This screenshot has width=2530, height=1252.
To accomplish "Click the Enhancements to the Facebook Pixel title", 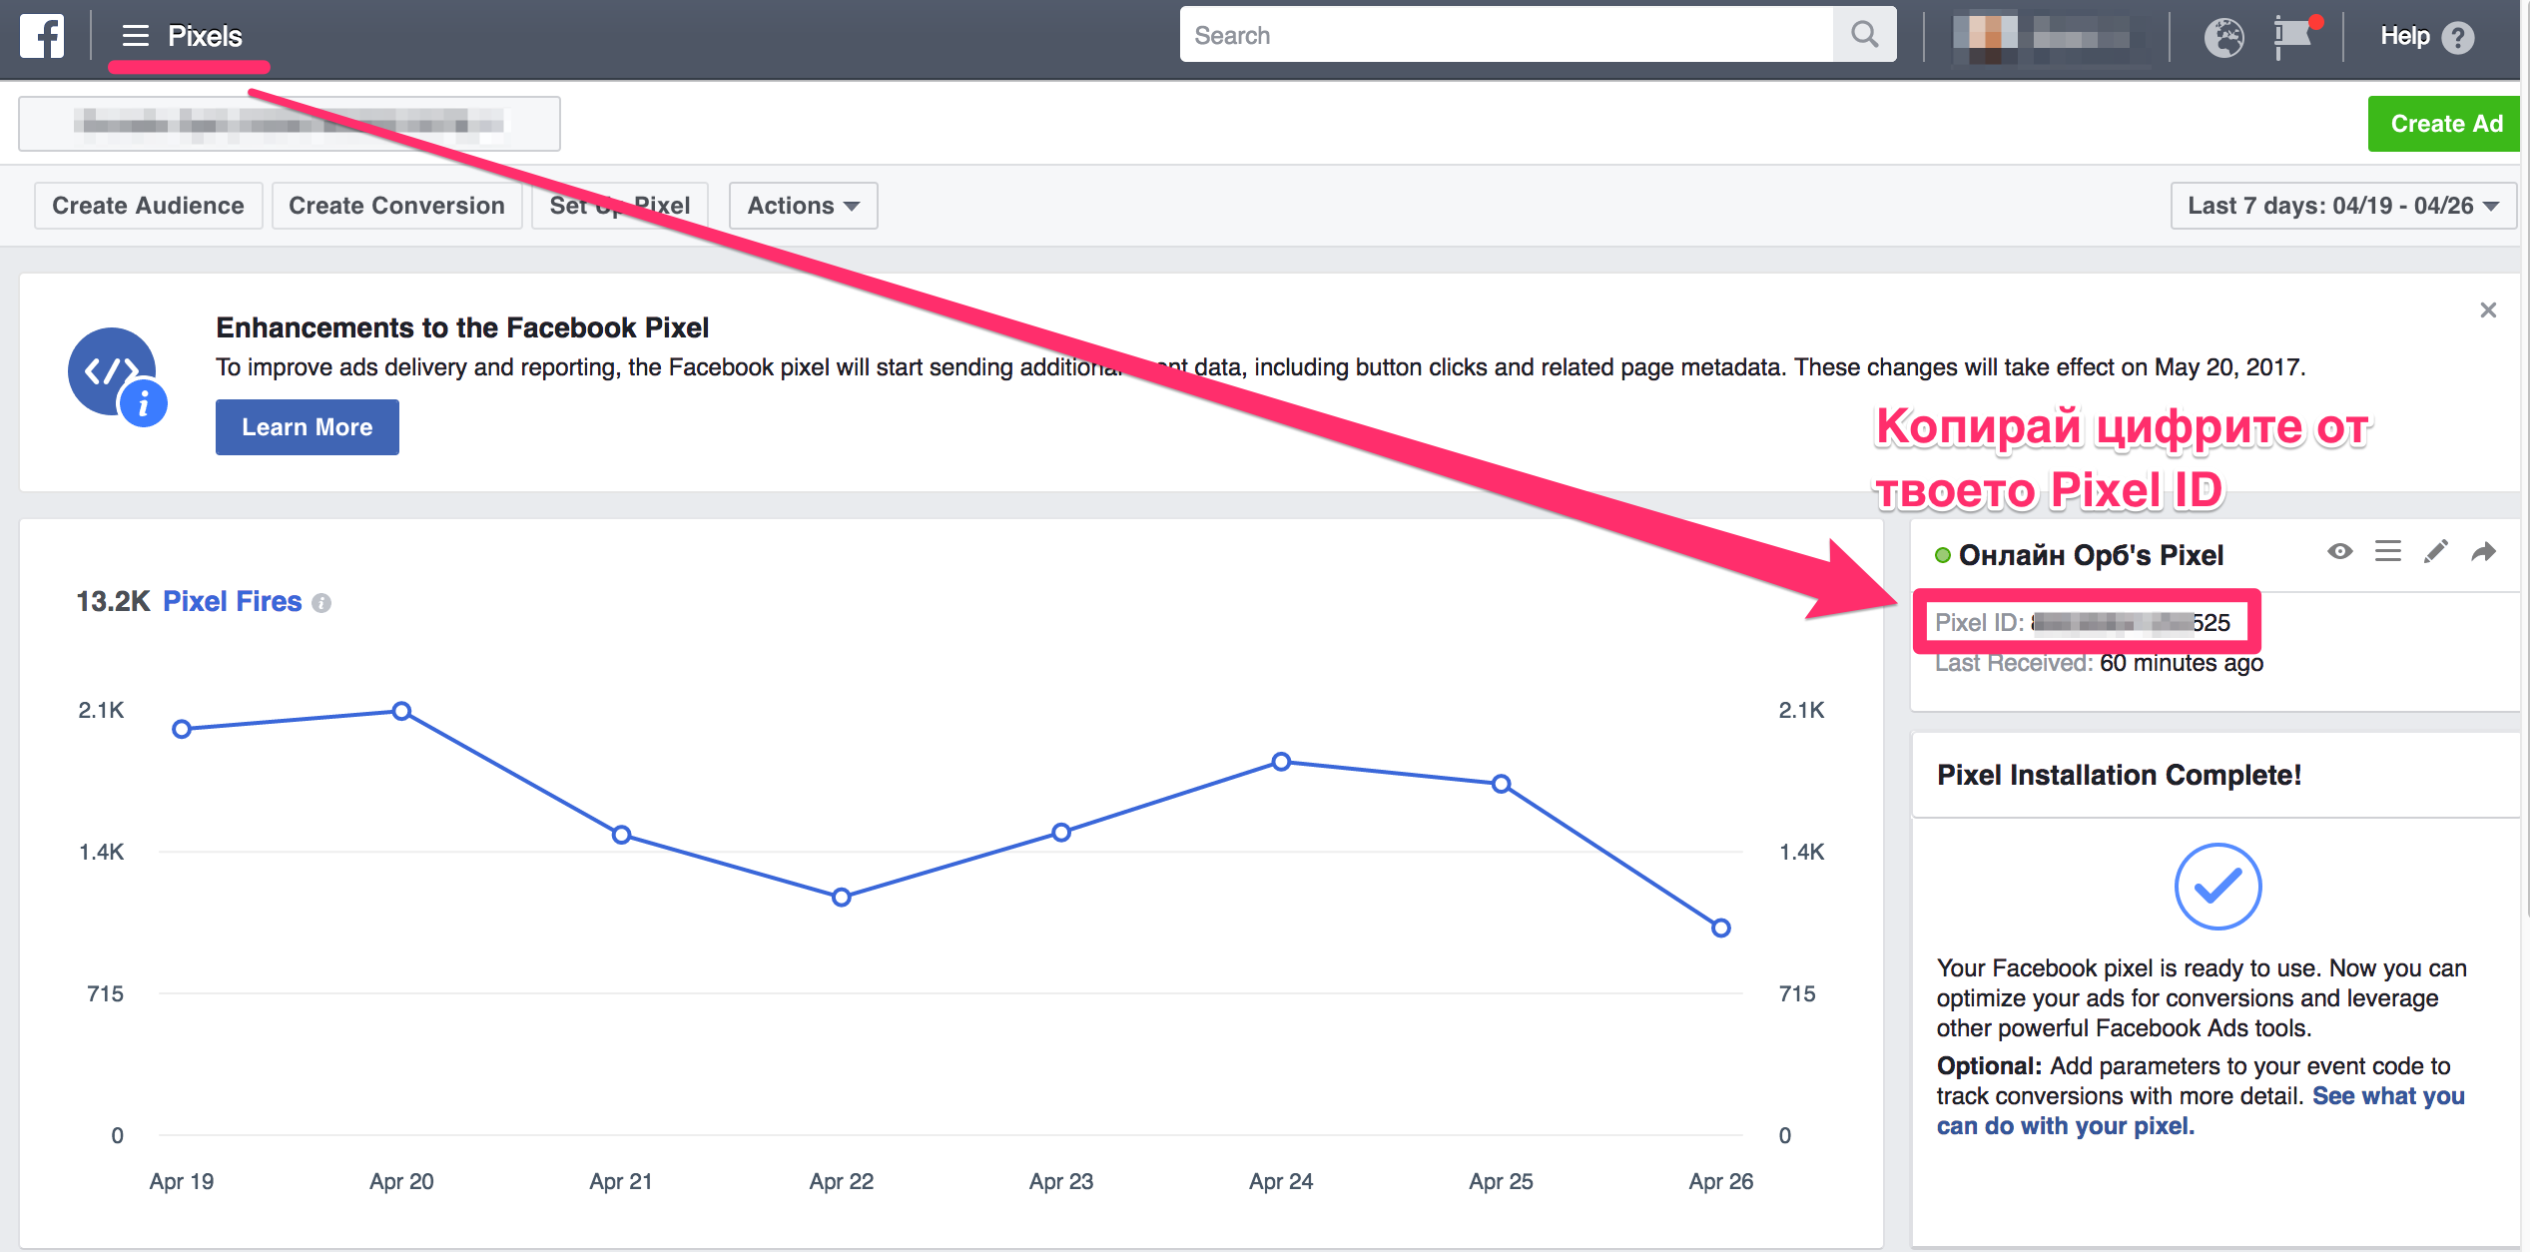I will click(462, 327).
